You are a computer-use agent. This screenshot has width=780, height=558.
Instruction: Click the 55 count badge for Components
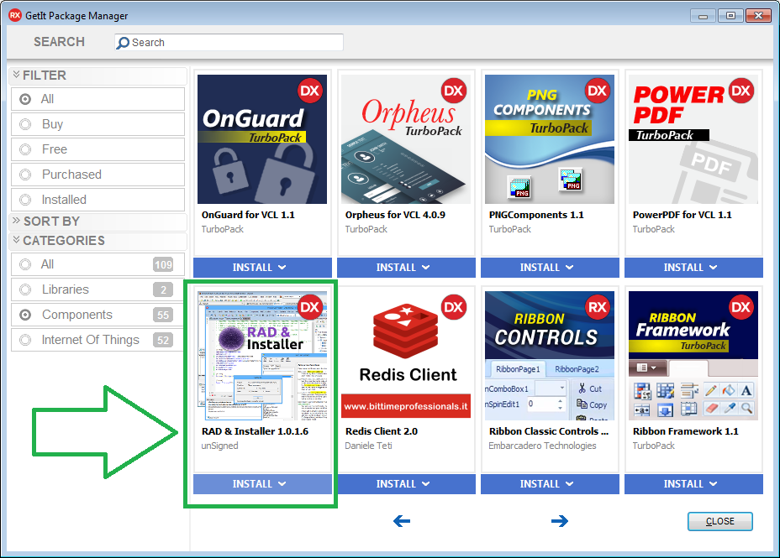[x=163, y=315]
